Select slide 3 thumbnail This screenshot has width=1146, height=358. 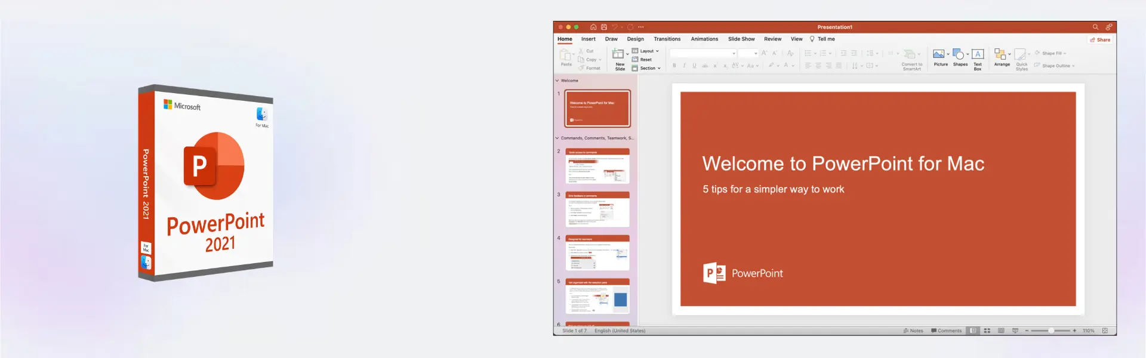tap(597, 209)
